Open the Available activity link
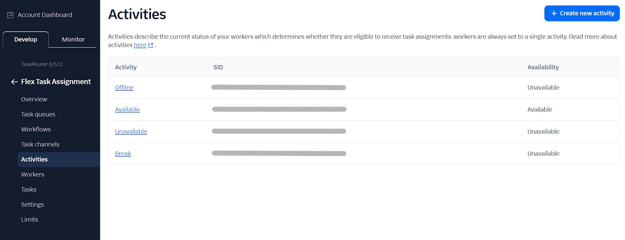625x240 pixels. [127, 110]
